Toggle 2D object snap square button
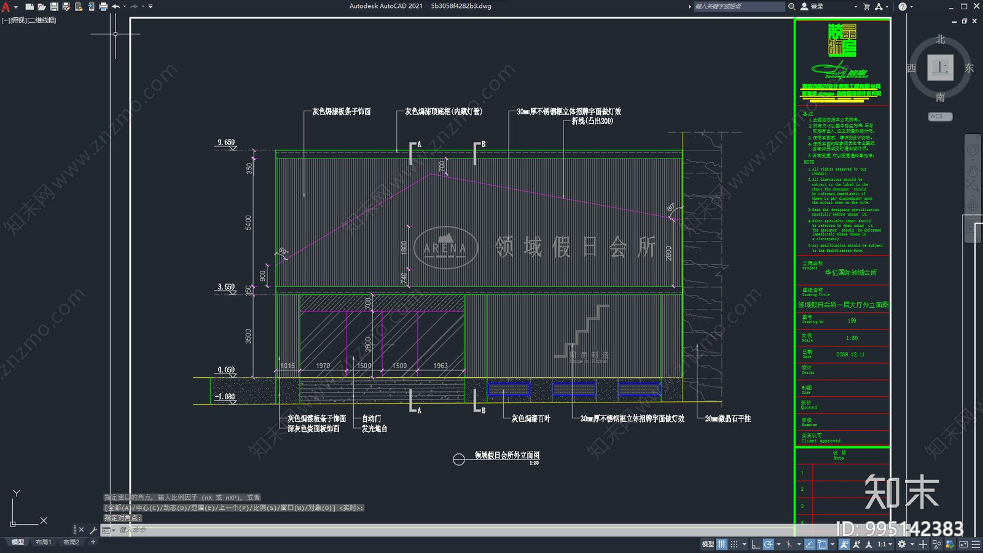This screenshot has width=983, height=553. click(822, 544)
